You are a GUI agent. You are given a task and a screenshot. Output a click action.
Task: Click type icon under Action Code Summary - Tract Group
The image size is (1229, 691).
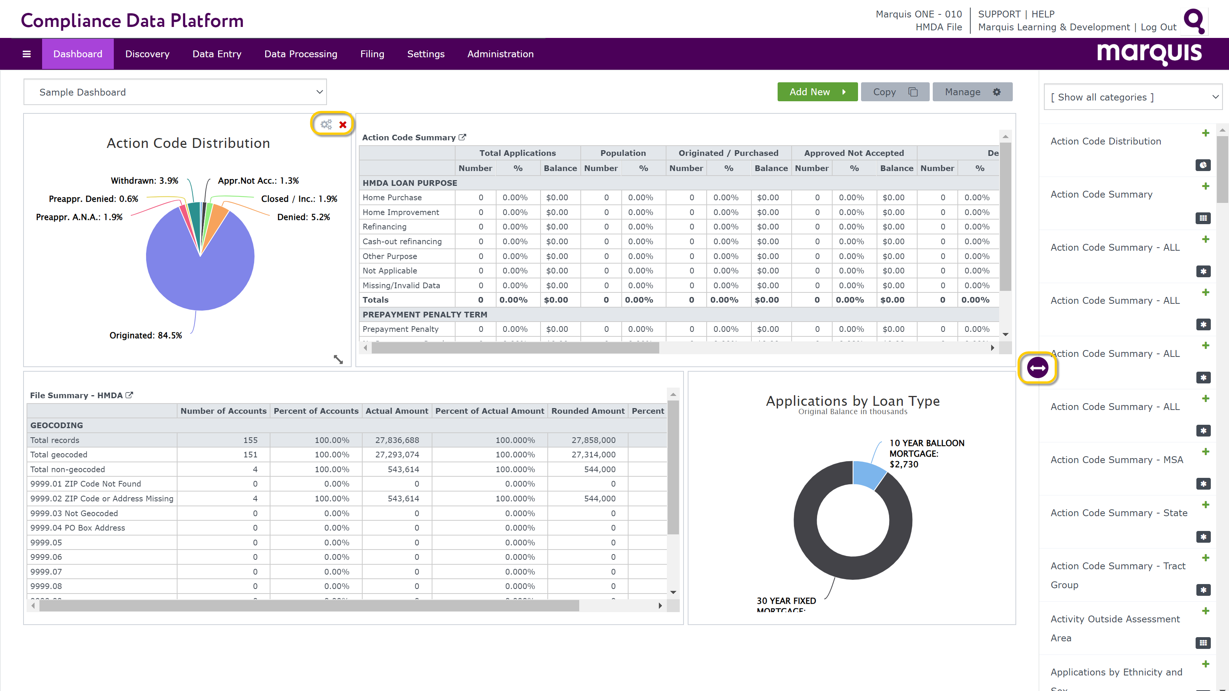coord(1203,590)
